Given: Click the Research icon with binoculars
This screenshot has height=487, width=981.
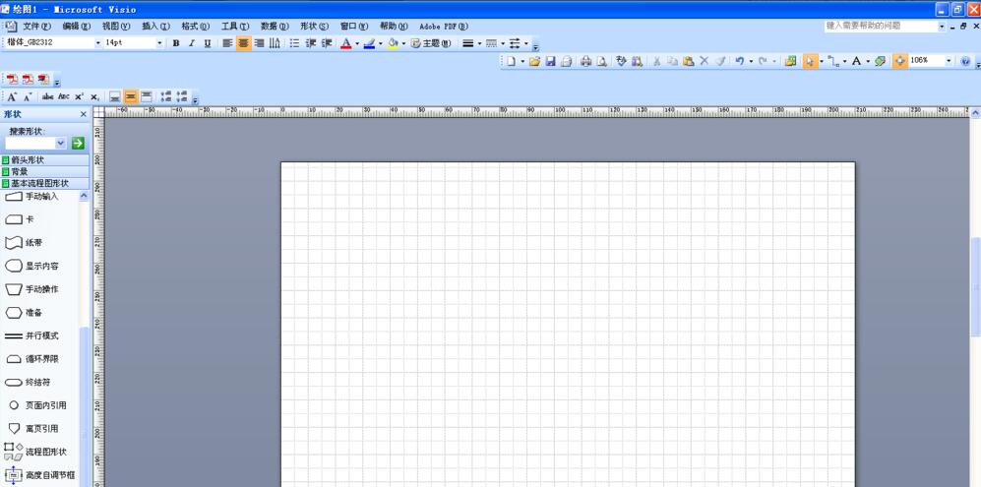Looking at the screenshot, I should (637, 61).
